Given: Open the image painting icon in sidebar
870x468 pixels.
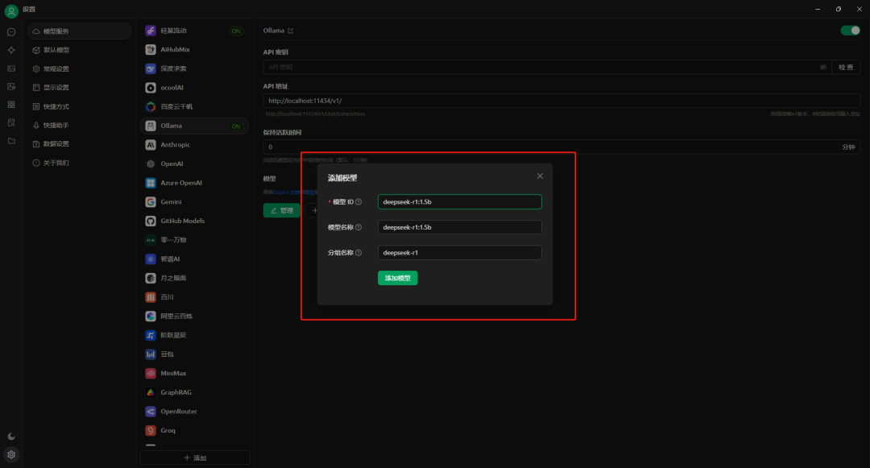Looking at the screenshot, I should 11,68.
